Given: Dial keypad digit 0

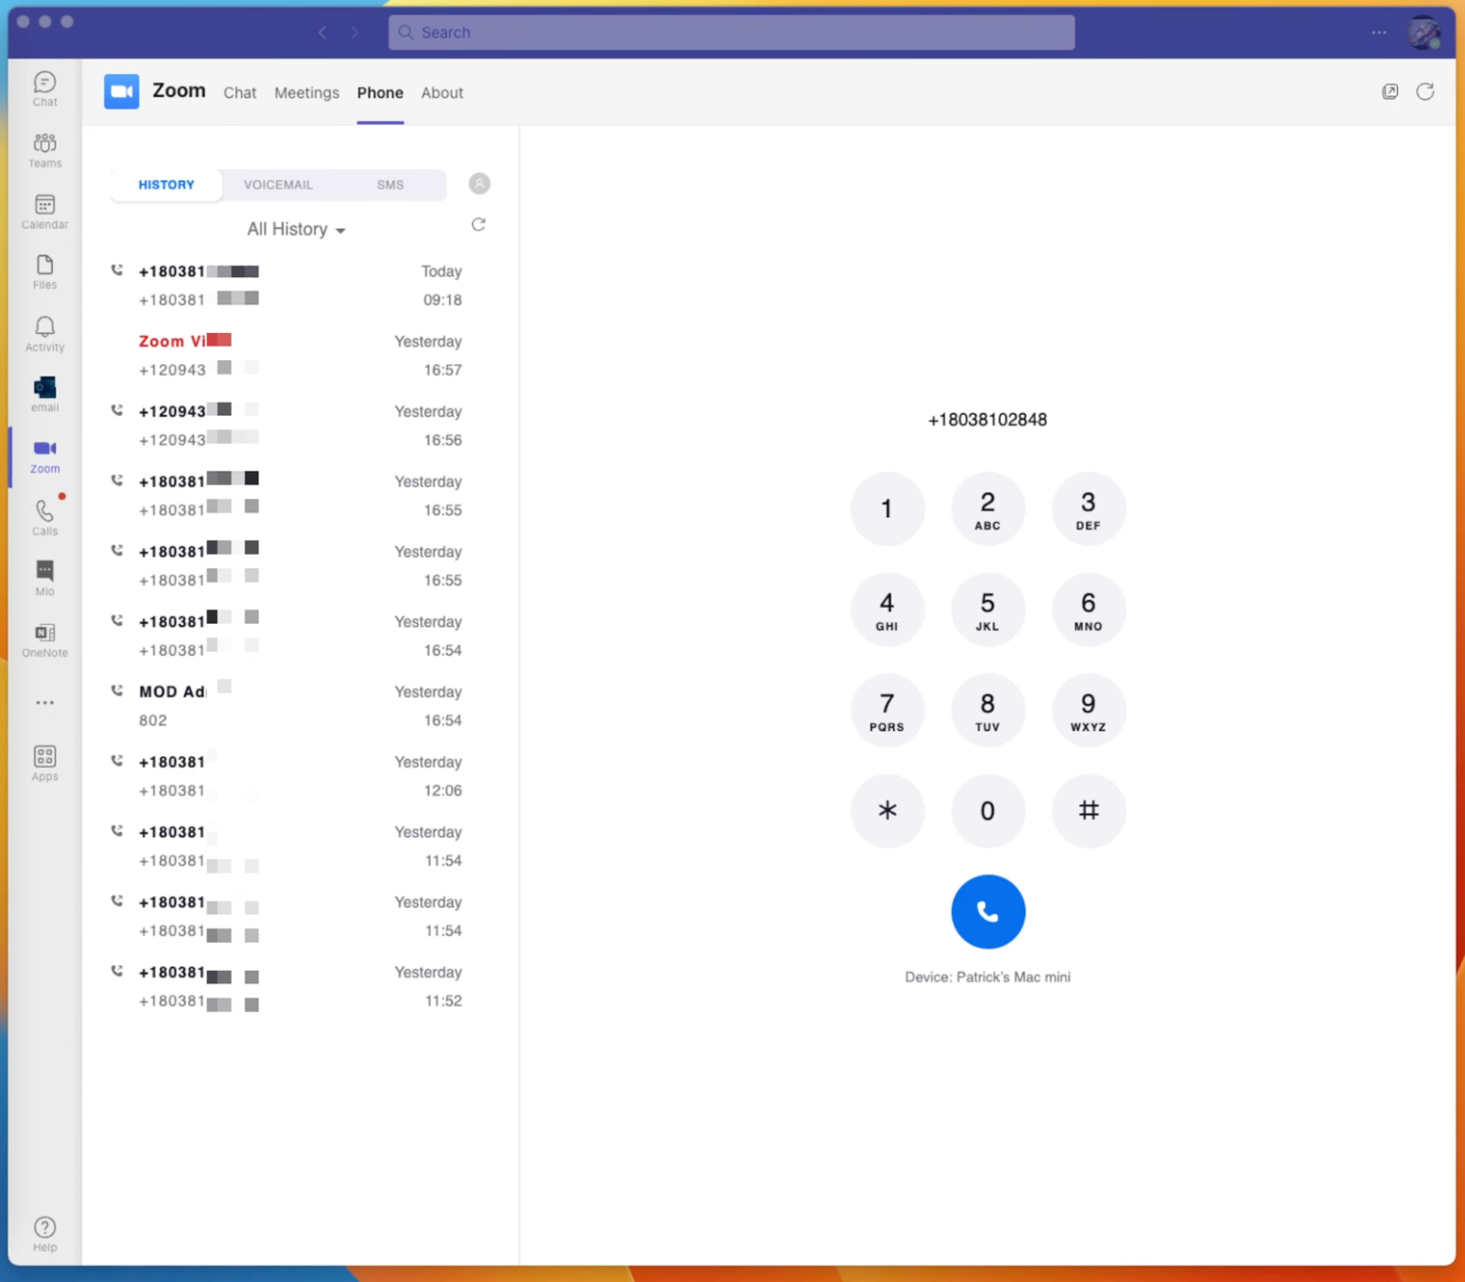Looking at the screenshot, I should 988,811.
